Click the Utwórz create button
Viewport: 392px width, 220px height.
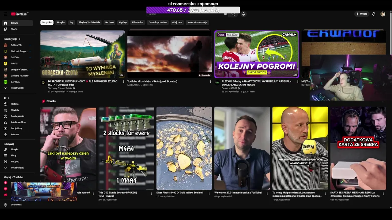tap(361, 14)
